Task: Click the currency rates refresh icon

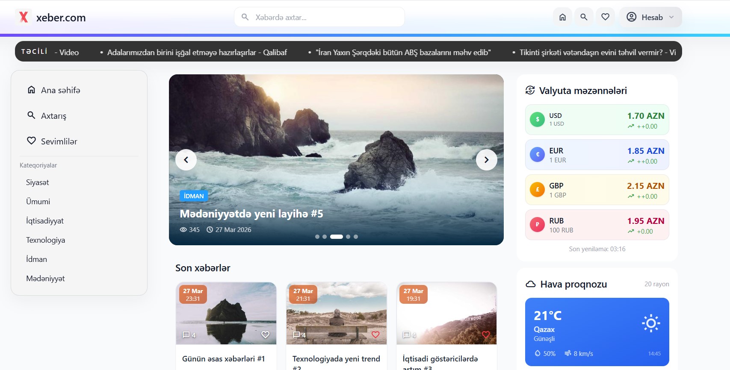Action: point(530,90)
